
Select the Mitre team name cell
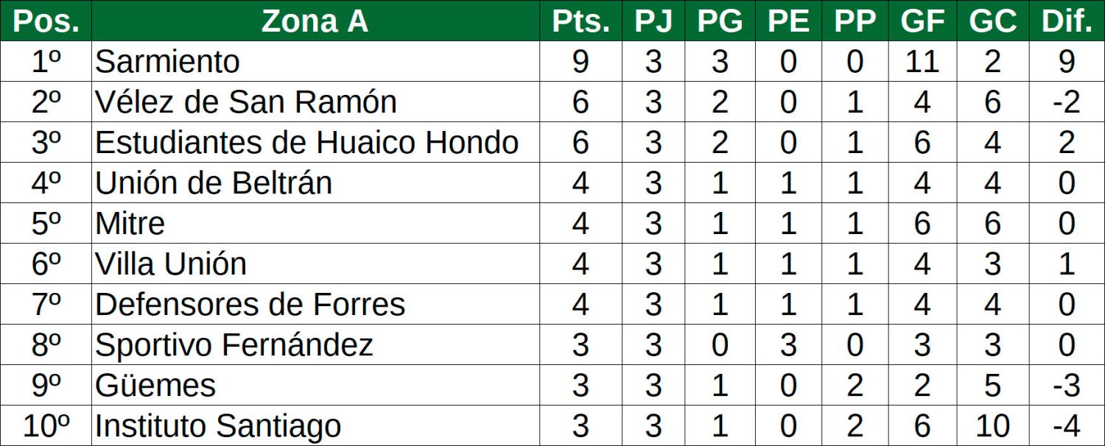130,224
